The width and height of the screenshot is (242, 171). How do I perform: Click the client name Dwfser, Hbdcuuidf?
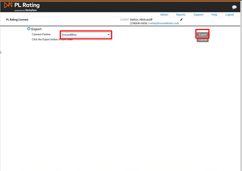[141, 20]
